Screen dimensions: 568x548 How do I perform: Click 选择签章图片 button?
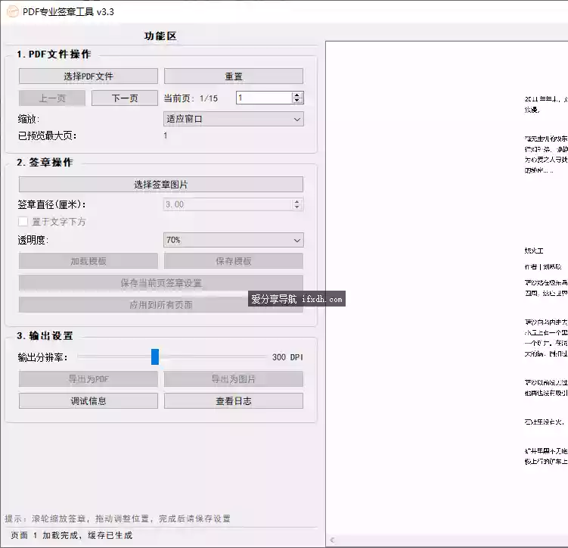tap(161, 185)
